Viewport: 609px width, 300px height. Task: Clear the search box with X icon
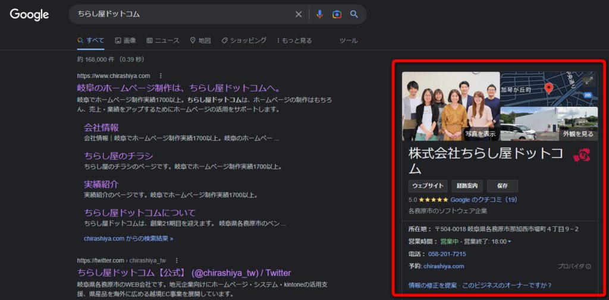point(299,14)
